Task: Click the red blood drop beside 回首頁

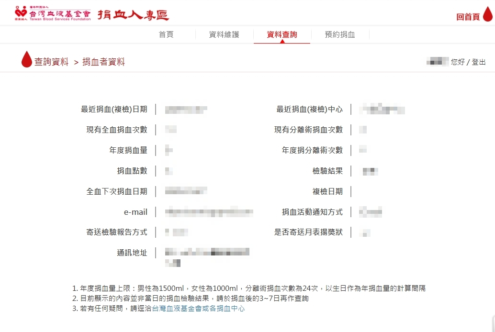Action: click(487, 14)
